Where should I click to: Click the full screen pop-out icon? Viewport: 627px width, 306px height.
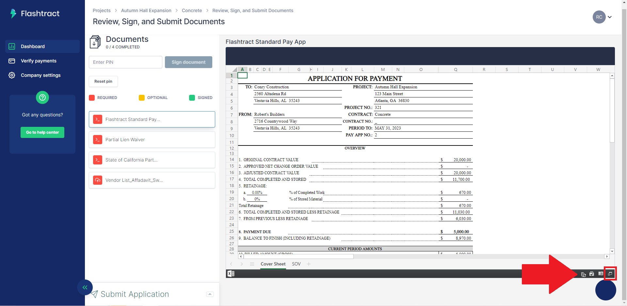[x=610, y=274]
